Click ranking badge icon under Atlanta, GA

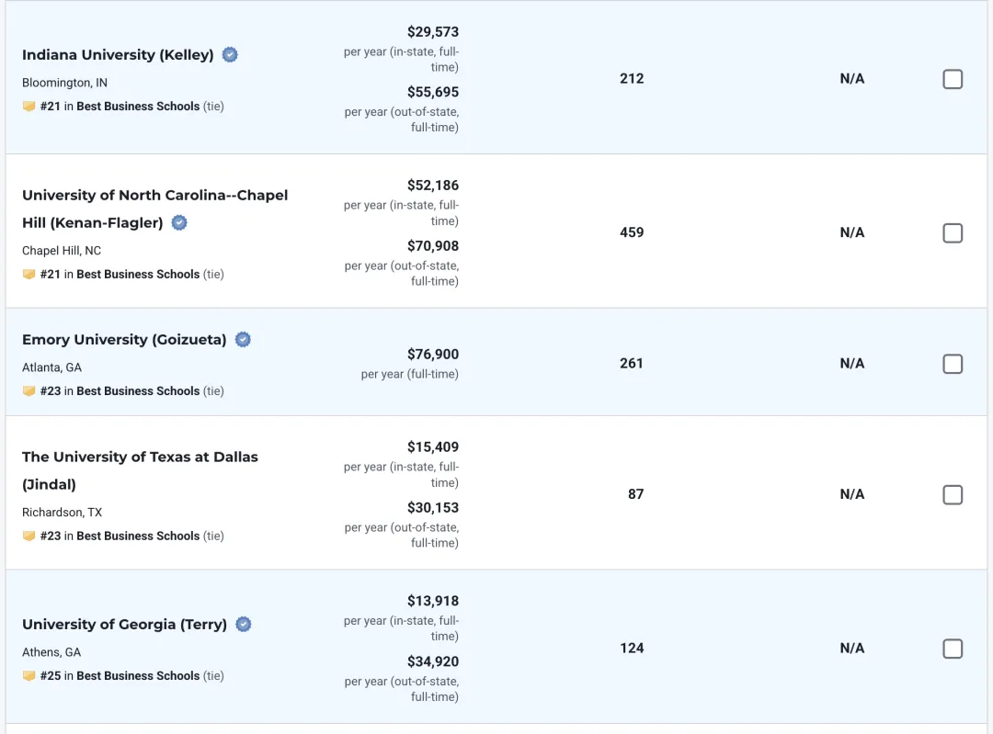tap(29, 391)
